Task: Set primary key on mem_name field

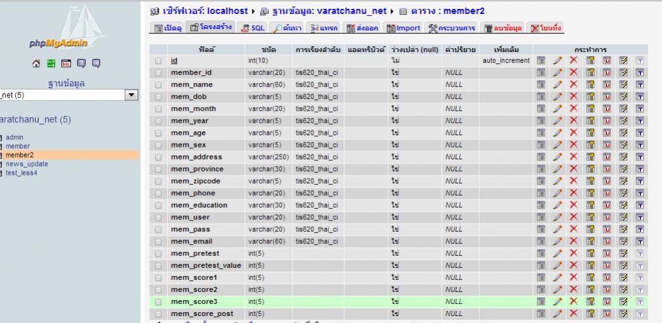Action: tap(590, 84)
